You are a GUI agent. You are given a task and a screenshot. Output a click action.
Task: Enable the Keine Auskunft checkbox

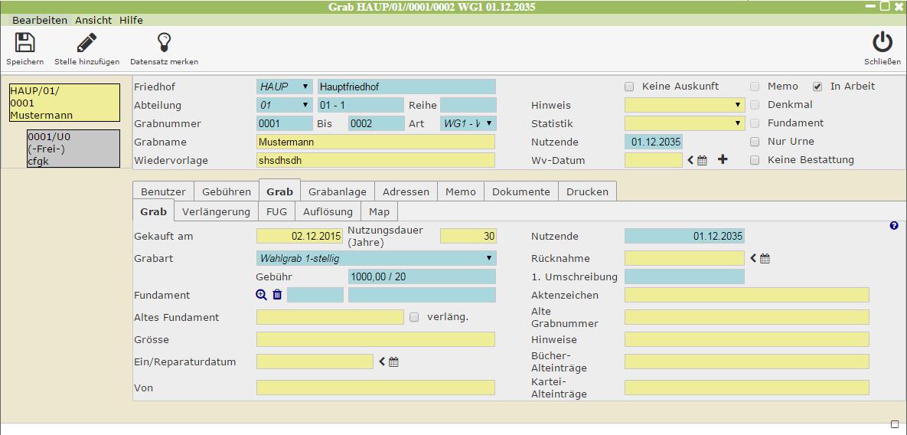point(629,87)
